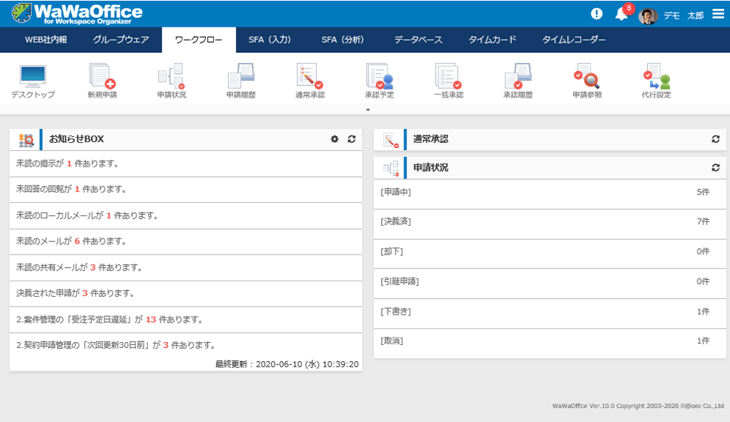Open お知らせBOX settings gear
This screenshot has height=422, width=730.
tap(335, 139)
